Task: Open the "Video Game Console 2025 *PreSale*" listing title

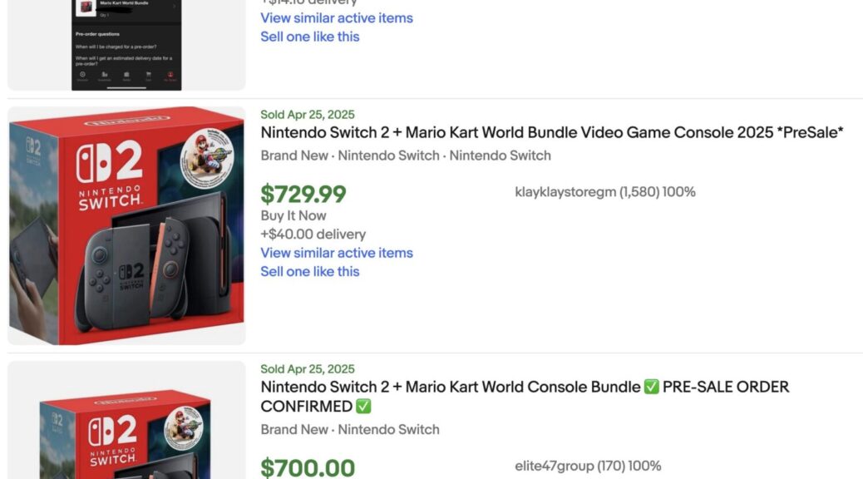Action: point(552,133)
